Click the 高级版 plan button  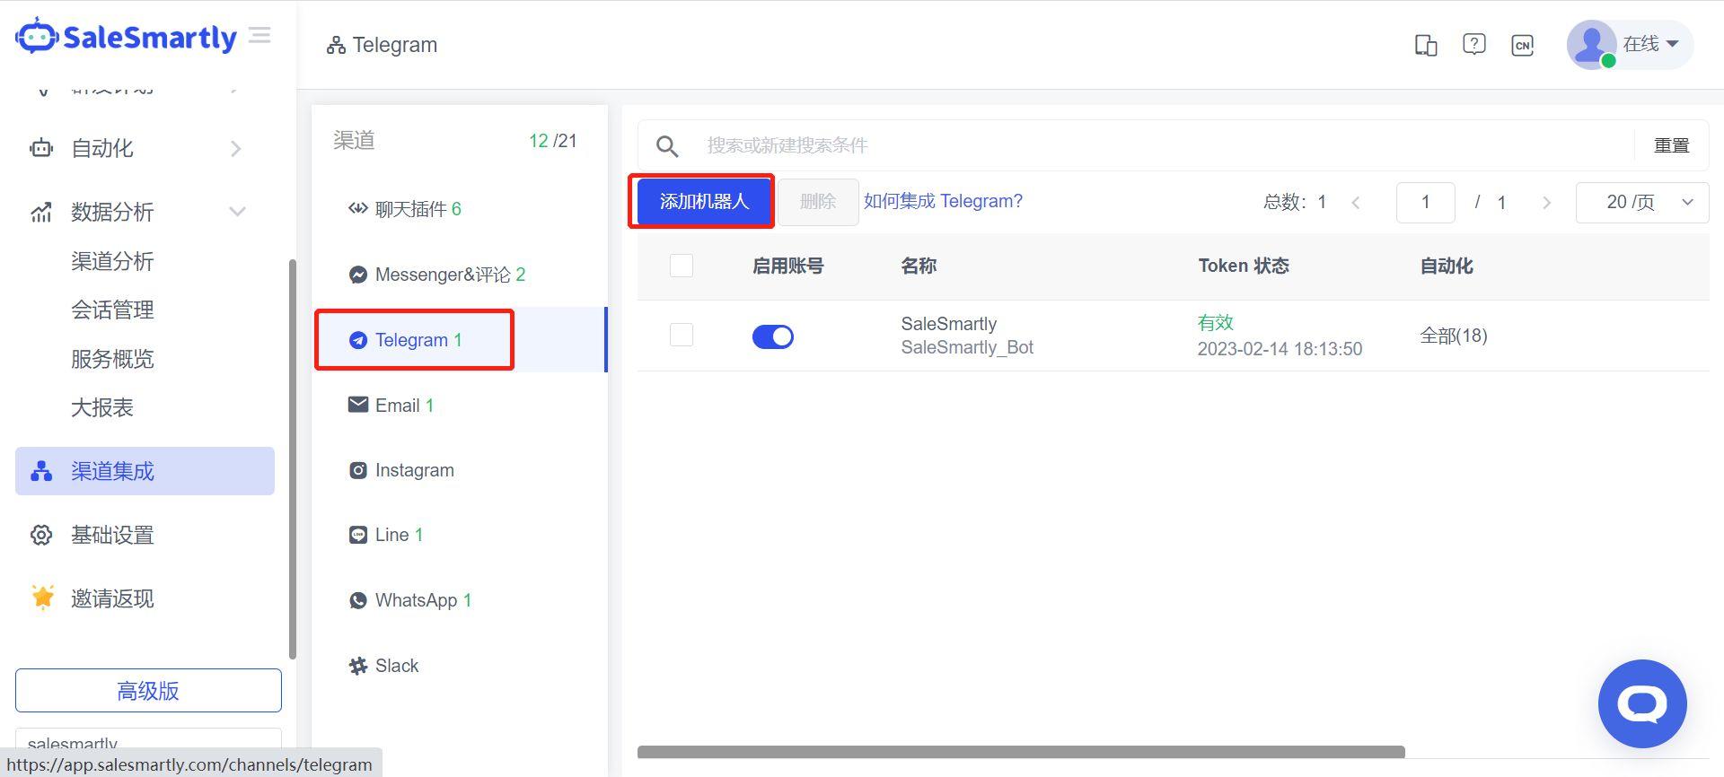(148, 691)
